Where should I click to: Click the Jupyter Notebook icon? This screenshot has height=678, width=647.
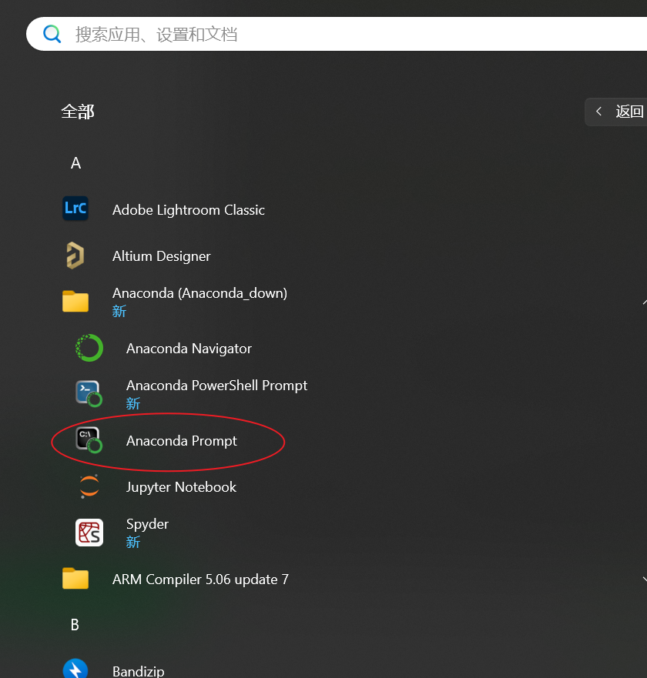click(x=89, y=486)
